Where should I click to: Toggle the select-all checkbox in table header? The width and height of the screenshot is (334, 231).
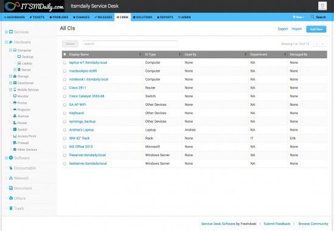click(x=65, y=54)
